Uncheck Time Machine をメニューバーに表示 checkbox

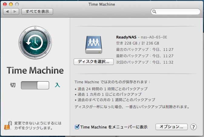click(x=77, y=127)
